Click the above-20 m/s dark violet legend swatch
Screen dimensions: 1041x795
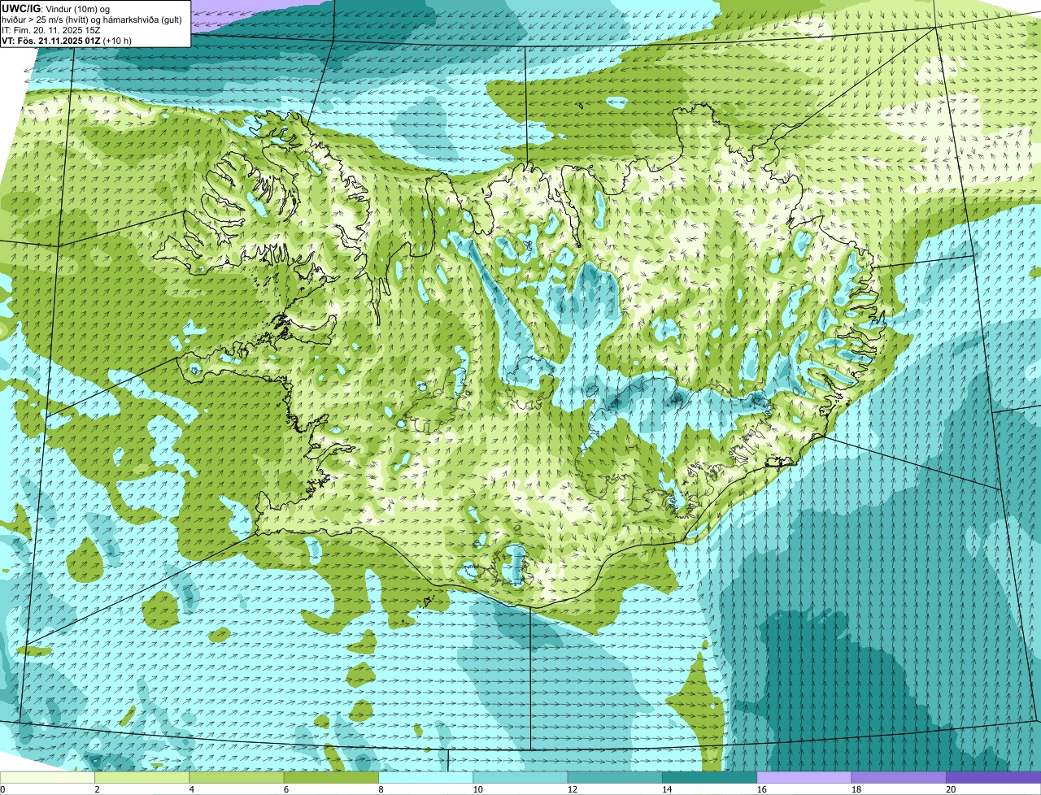coord(993,778)
